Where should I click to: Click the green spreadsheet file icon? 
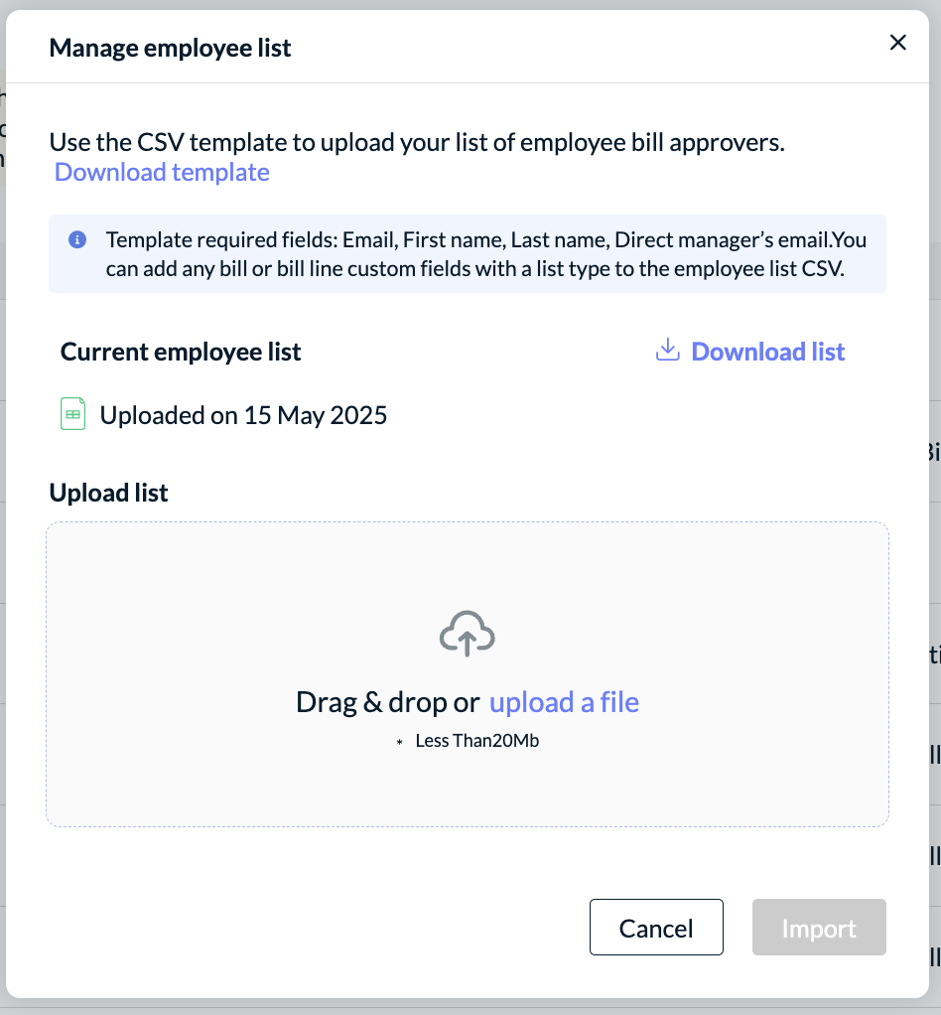pyautogui.click(x=73, y=414)
